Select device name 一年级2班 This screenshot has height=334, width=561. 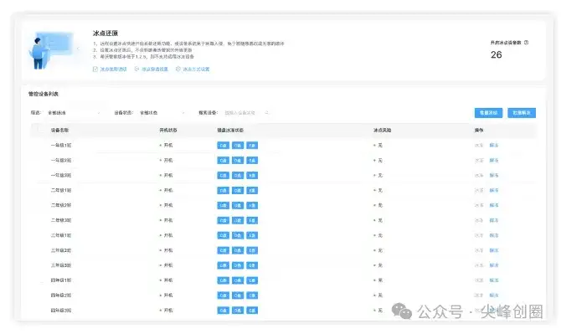click(x=61, y=160)
